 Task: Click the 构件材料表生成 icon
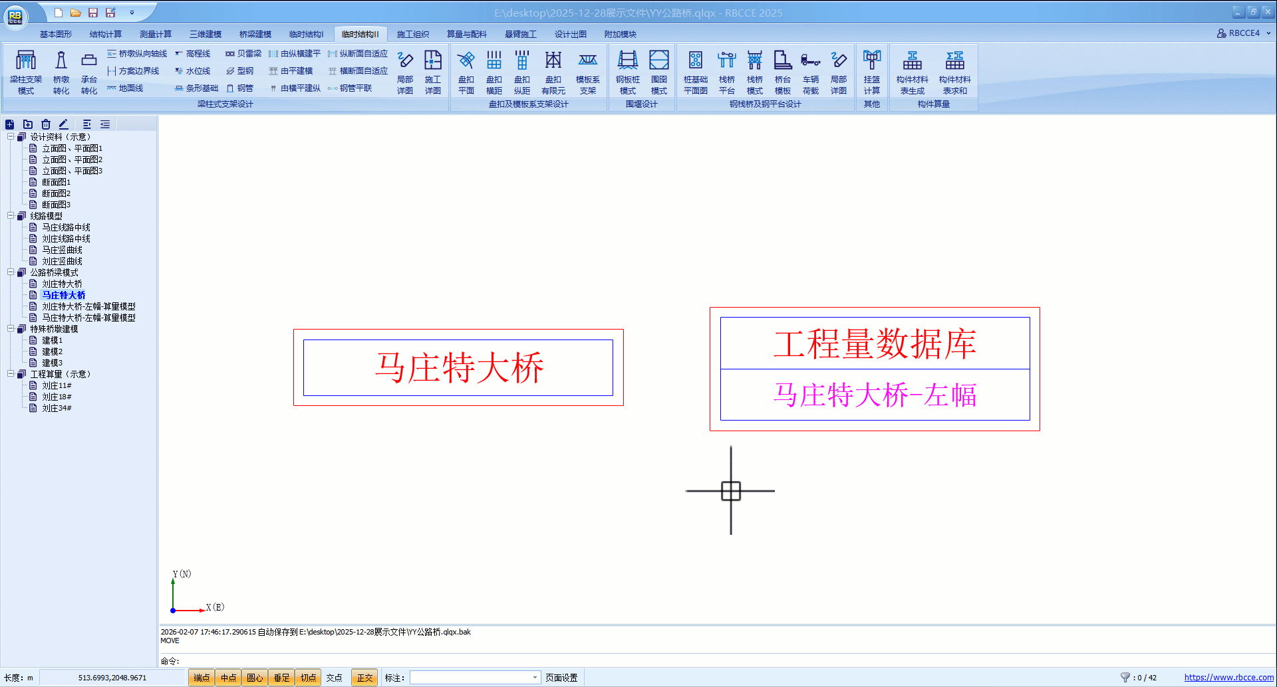click(x=912, y=72)
